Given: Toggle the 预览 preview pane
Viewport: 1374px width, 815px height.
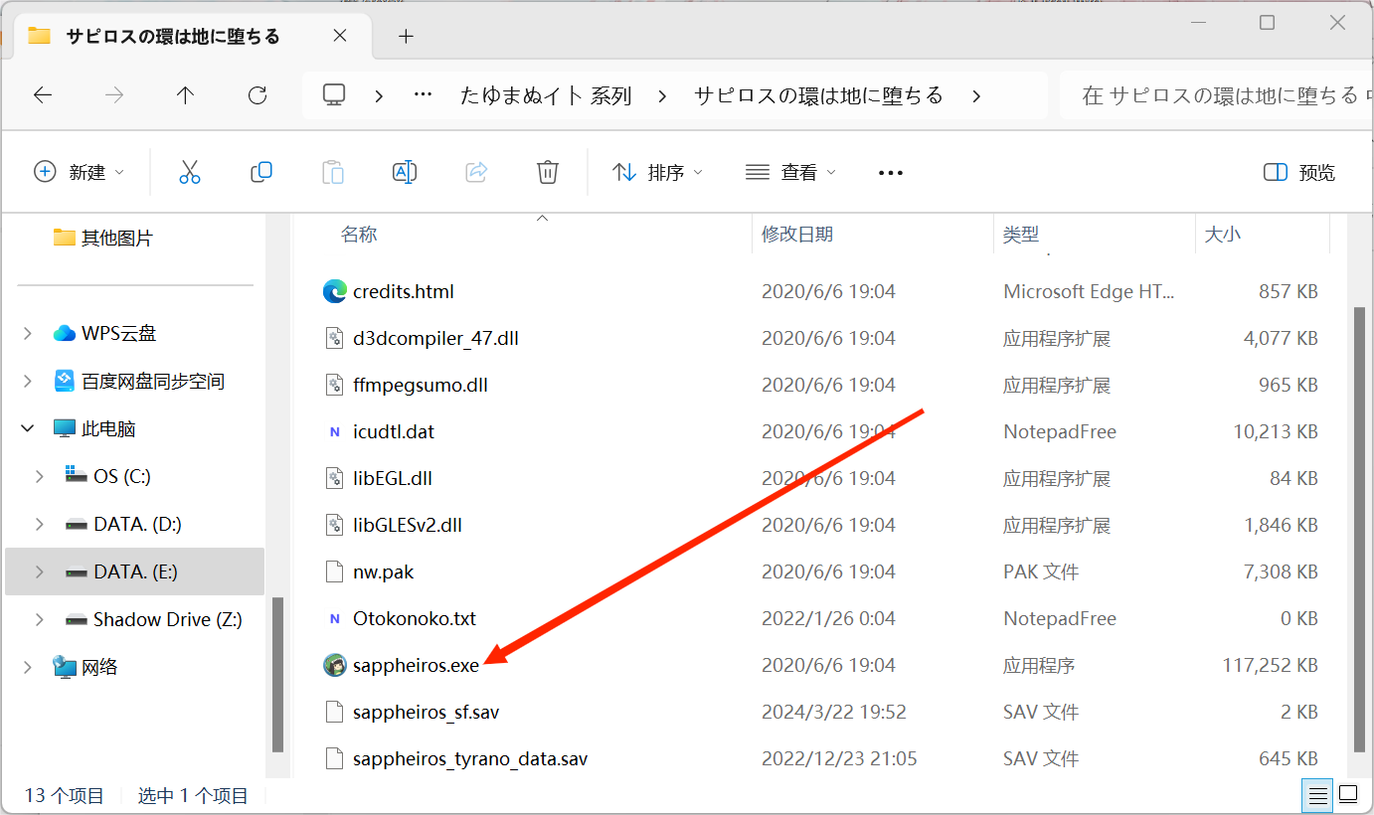Looking at the screenshot, I should (1299, 173).
